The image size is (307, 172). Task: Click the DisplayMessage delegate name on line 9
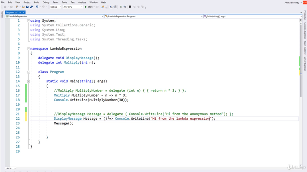point(79,58)
